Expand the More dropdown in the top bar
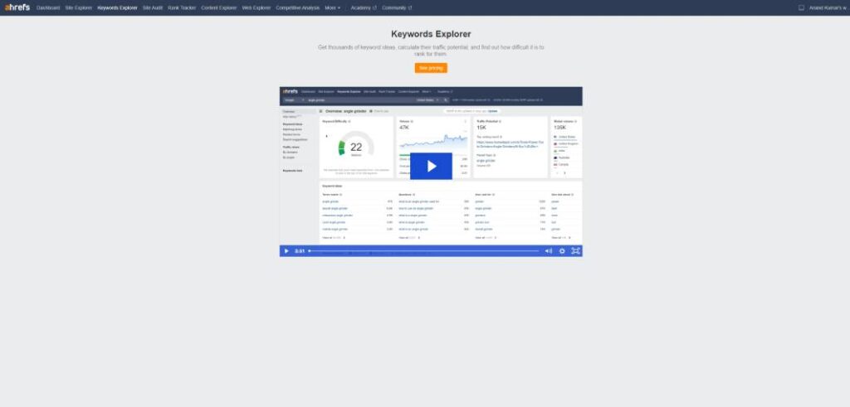This screenshot has width=850, height=407. (332, 8)
